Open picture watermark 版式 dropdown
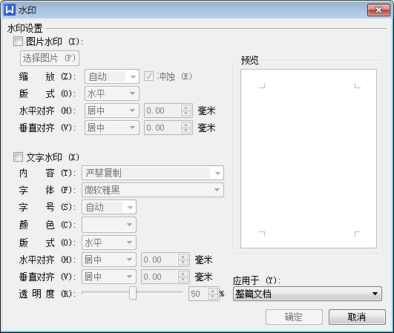394x333 pixels. tap(112, 93)
